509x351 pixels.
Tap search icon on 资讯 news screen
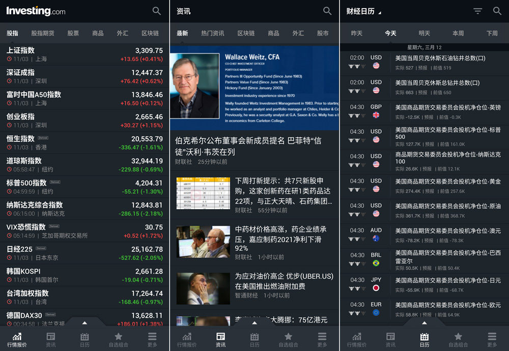click(x=327, y=11)
